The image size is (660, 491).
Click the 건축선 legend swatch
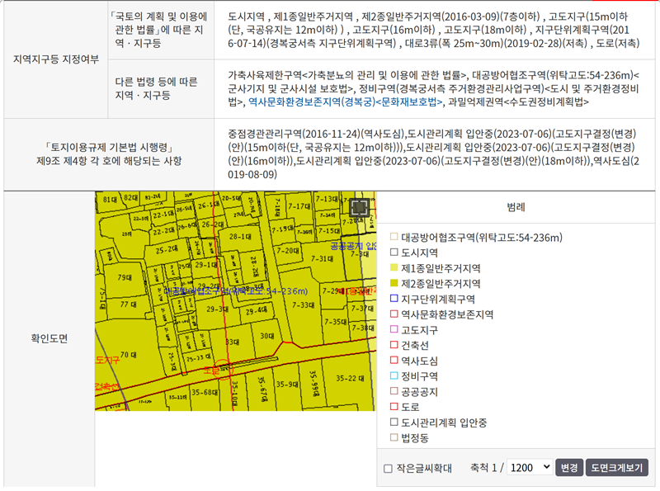[394, 345]
